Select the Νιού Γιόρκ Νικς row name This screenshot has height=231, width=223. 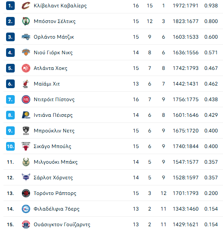53,53
